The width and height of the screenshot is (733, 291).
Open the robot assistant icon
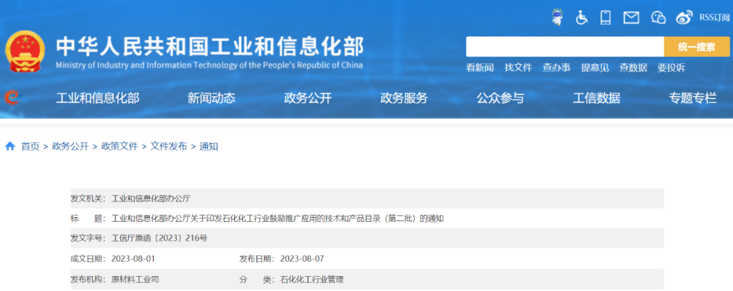coord(557,18)
